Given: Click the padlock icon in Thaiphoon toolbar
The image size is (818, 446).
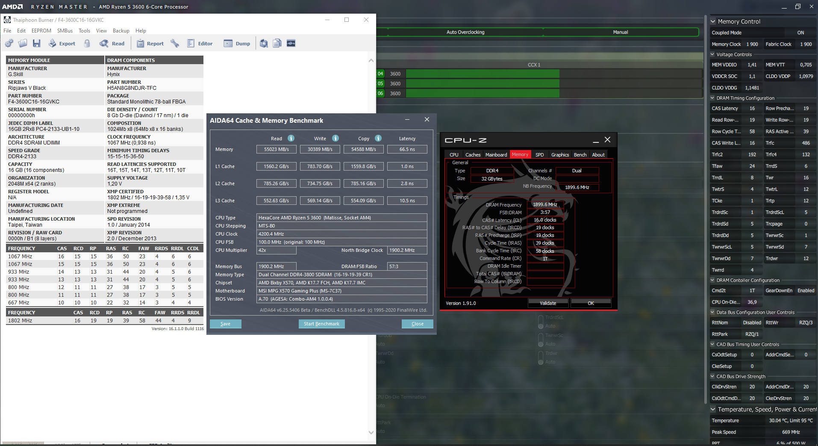Looking at the screenshot, I should (87, 43).
